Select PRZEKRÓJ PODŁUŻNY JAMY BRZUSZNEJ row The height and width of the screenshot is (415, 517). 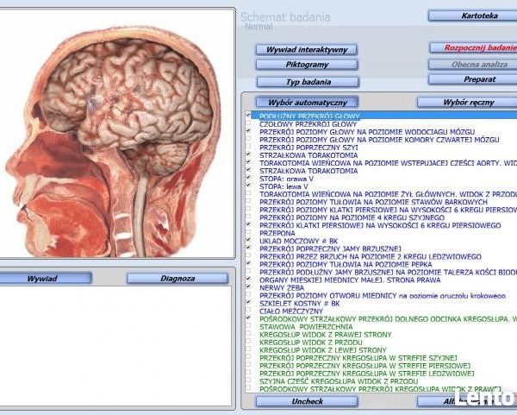coord(388,273)
